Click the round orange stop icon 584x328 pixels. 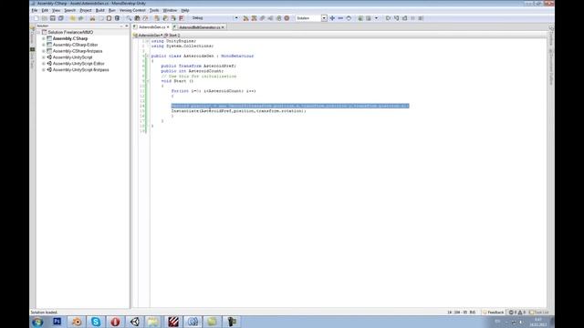287,18
